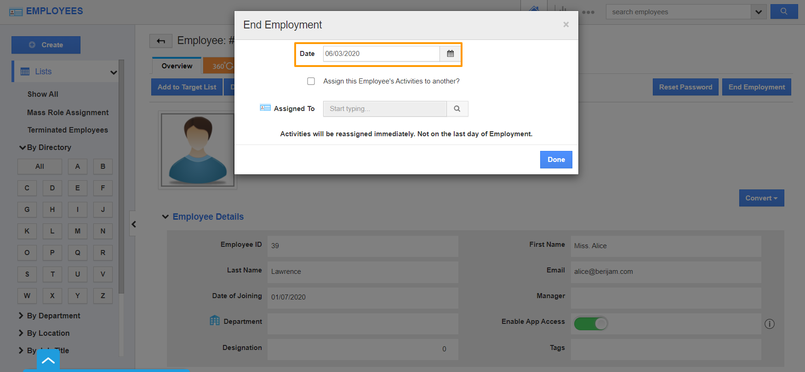Toggle the Enable App Access switch

tap(591, 324)
